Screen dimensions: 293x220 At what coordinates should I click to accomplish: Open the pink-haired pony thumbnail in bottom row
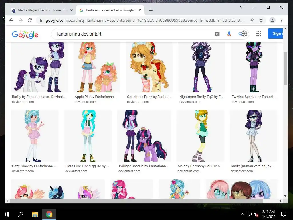pyautogui.click(x=131, y=189)
